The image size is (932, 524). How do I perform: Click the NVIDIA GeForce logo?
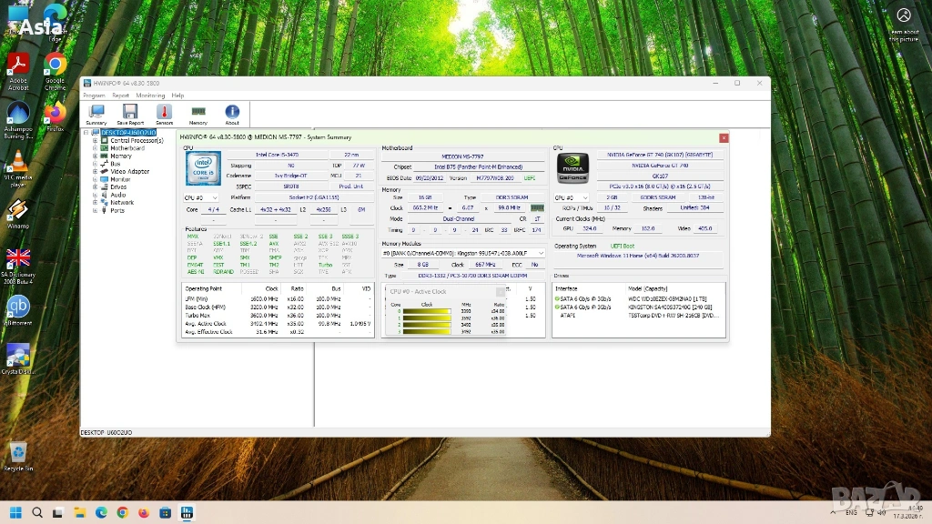(x=572, y=167)
